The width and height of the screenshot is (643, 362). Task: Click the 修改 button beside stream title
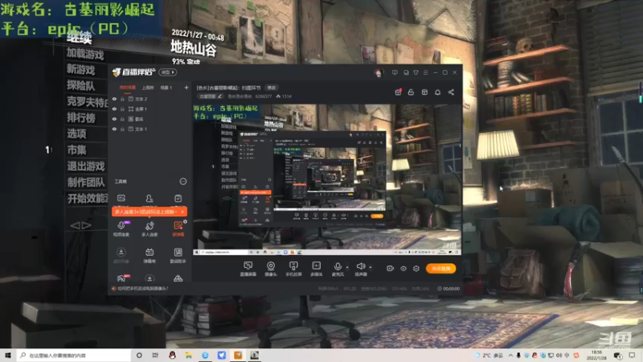pyautogui.click(x=272, y=88)
